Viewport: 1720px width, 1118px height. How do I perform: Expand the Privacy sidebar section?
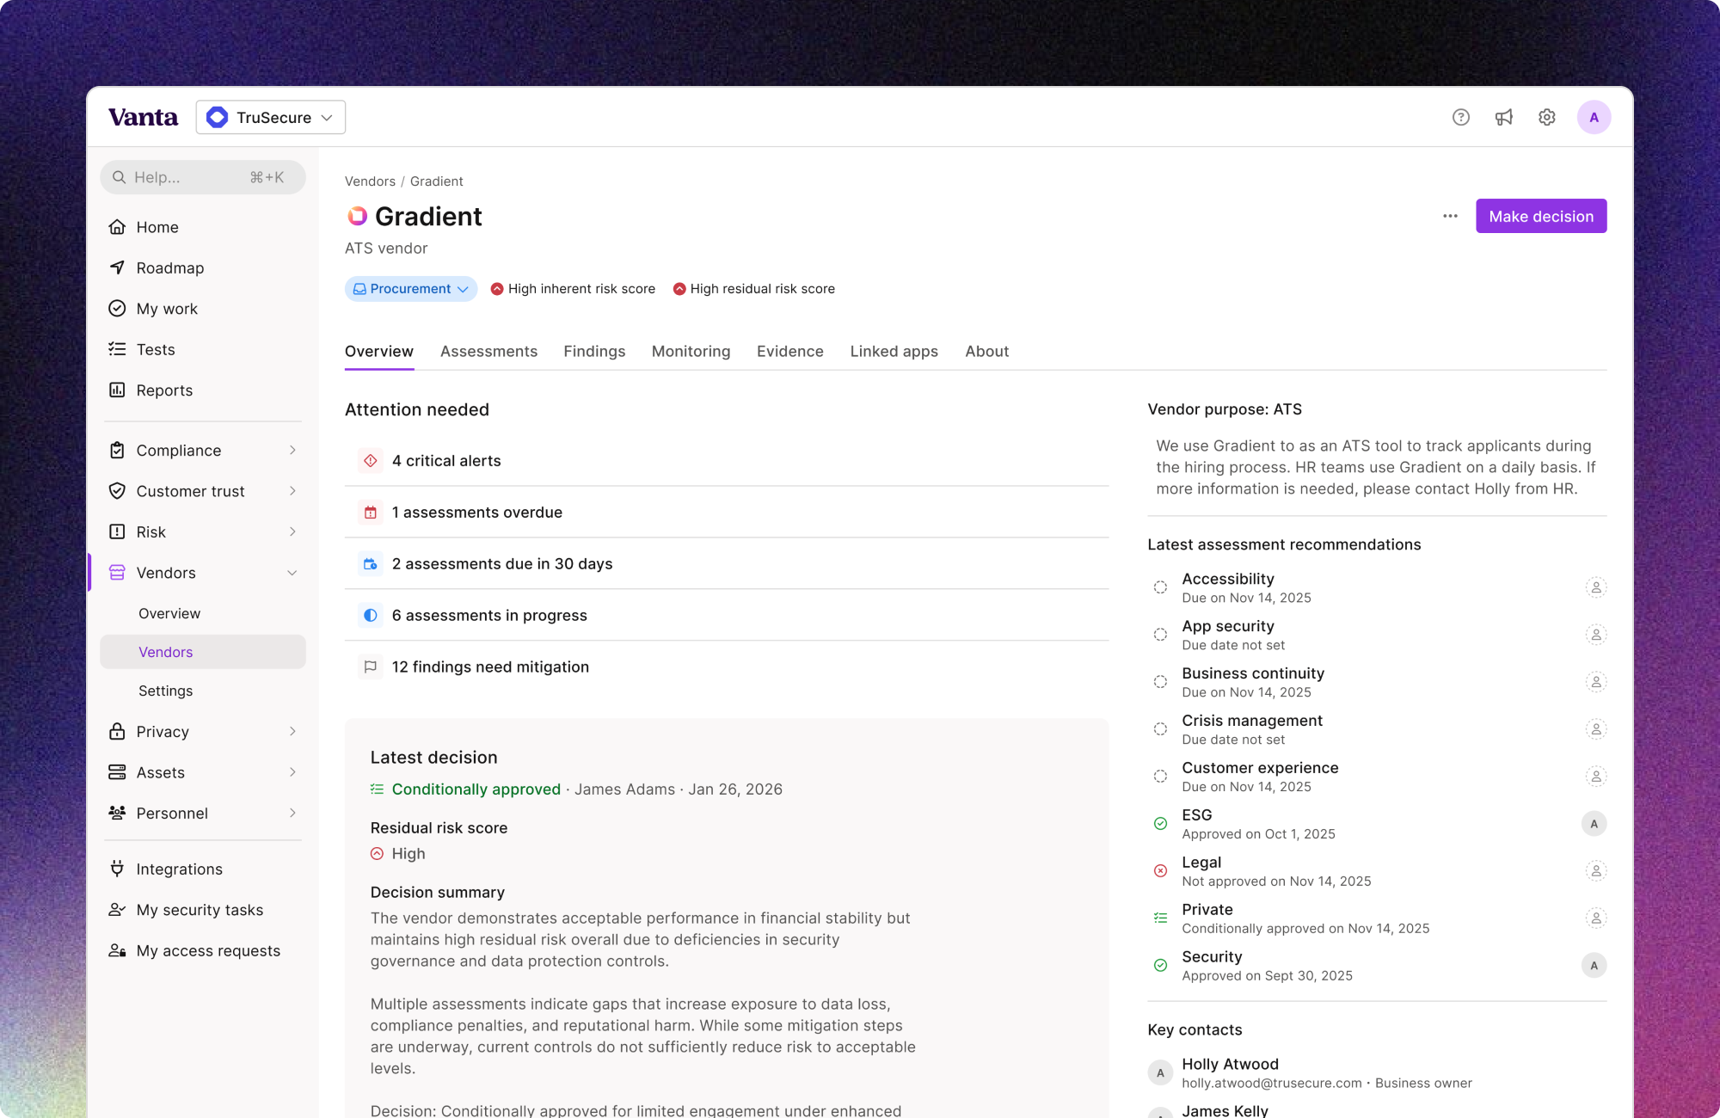(x=292, y=732)
